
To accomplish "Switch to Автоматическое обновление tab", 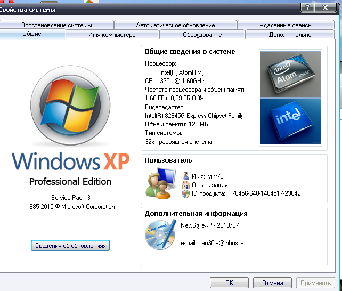I will [175, 25].
